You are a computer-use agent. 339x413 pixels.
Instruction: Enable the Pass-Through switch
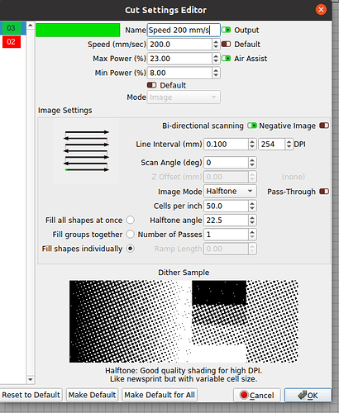(324, 192)
